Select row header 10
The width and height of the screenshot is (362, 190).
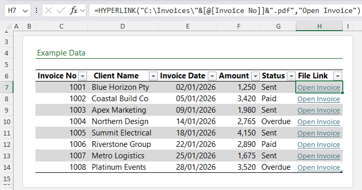[x=6, y=122]
